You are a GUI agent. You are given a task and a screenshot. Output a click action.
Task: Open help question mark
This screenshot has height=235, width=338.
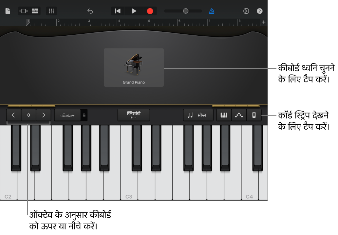pos(260,11)
